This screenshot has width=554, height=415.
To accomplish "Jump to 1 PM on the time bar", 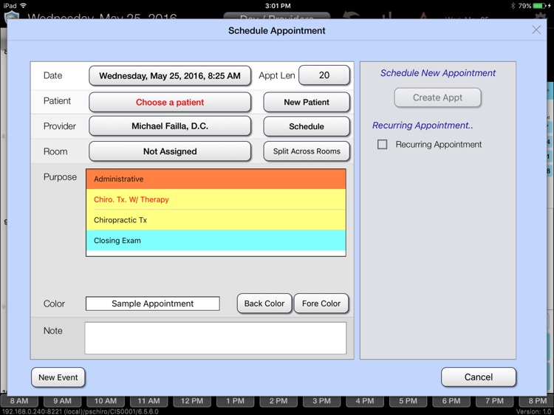I will [236, 401].
